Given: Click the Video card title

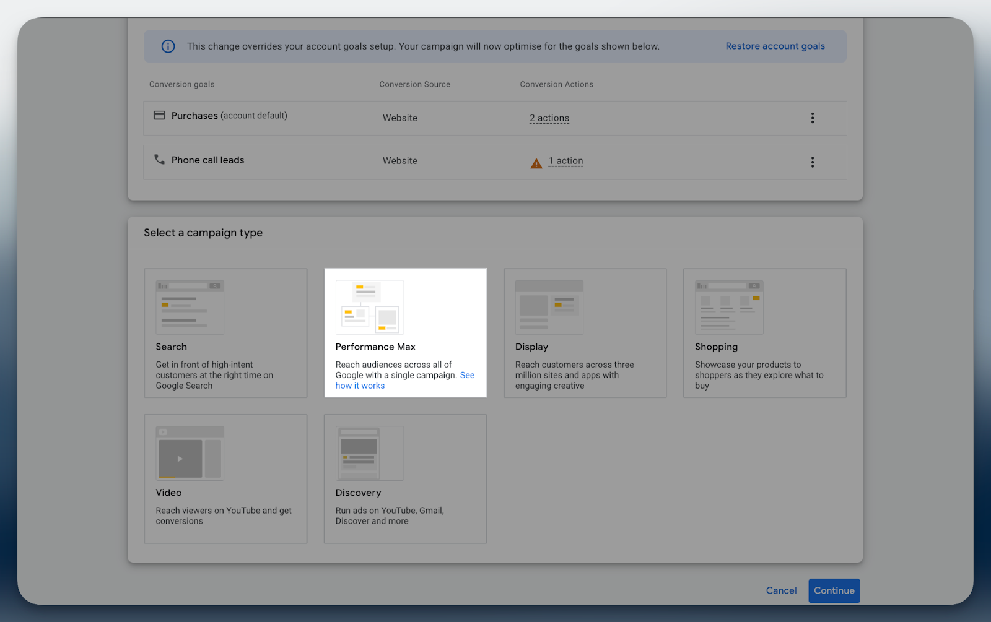Looking at the screenshot, I should point(169,493).
